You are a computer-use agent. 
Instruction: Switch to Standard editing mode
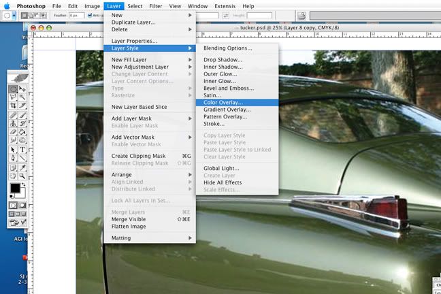coord(13,206)
